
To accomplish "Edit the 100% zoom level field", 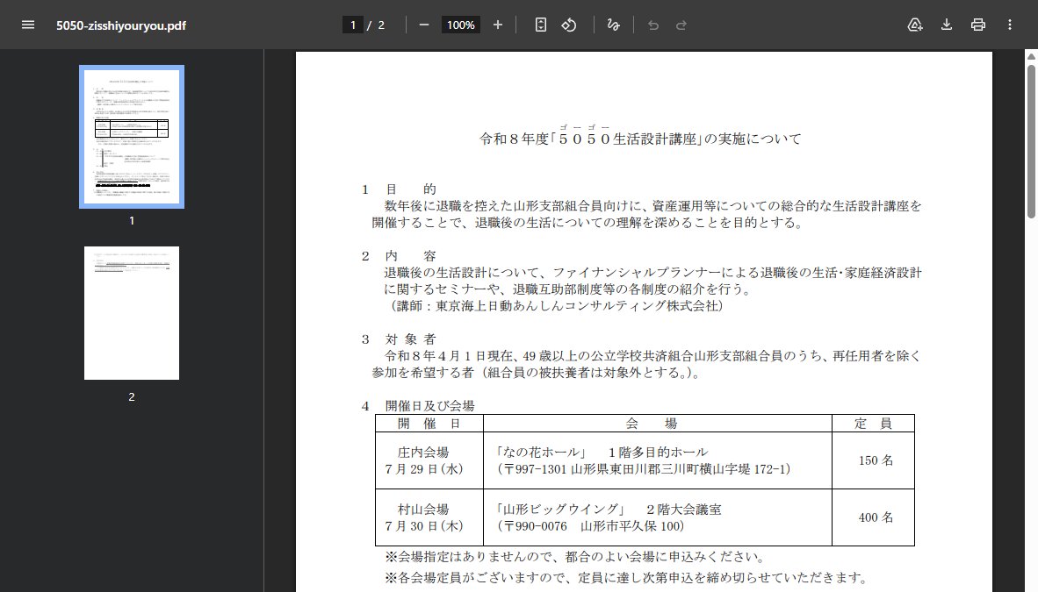I will (461, 25).
